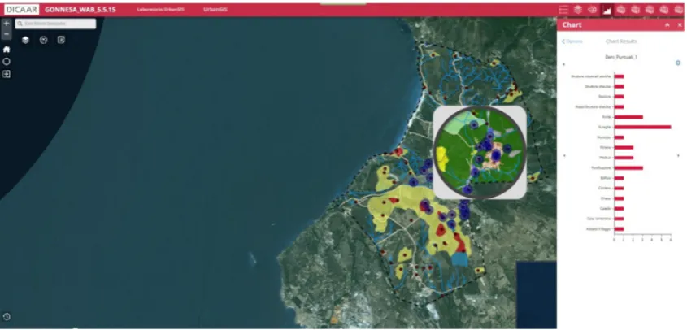This screenshot has width=687, height=330.
Task: Open the layer list stack icon
Action: click(x=26, y=40)
